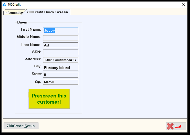Click the red X icon on Exit button
190x135 pixels.
[170, 126]
